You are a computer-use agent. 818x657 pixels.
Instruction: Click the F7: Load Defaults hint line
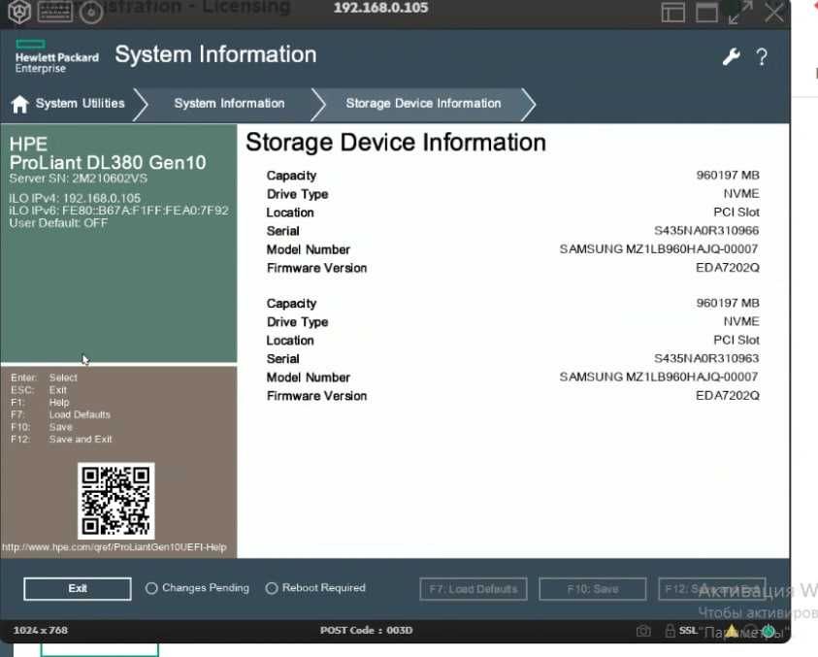click(60, 414)
